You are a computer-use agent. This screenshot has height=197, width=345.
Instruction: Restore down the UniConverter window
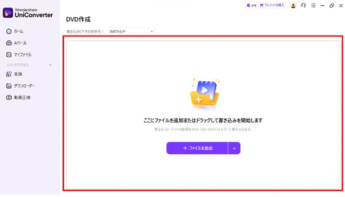point(332,6)
